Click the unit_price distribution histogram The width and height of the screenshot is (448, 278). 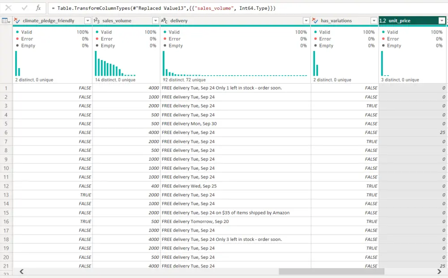385,64
